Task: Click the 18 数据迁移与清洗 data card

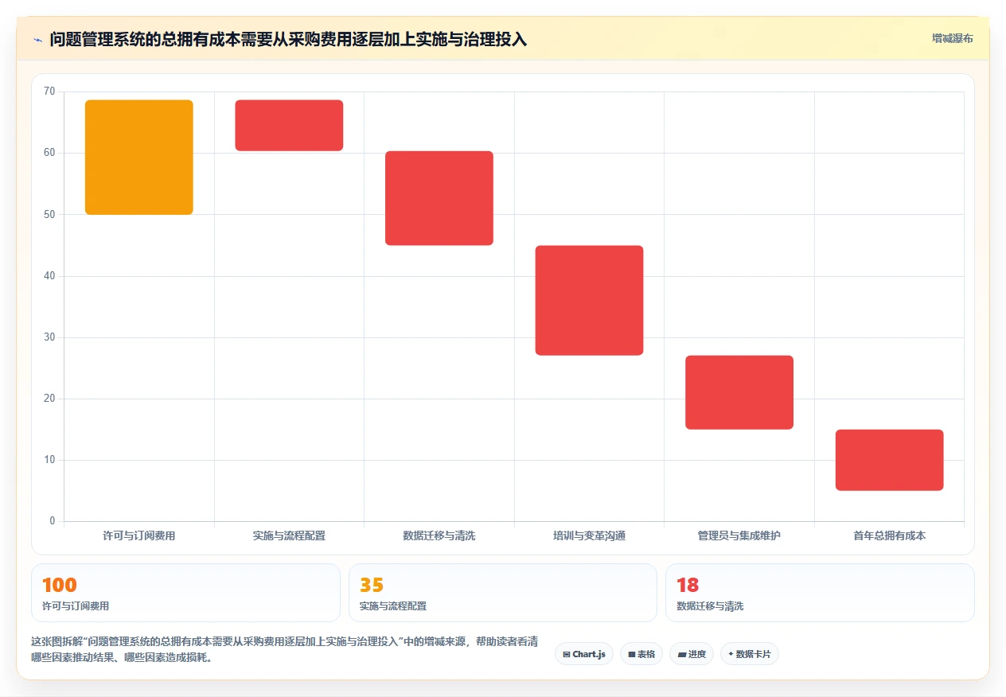Action: point(820,593)
